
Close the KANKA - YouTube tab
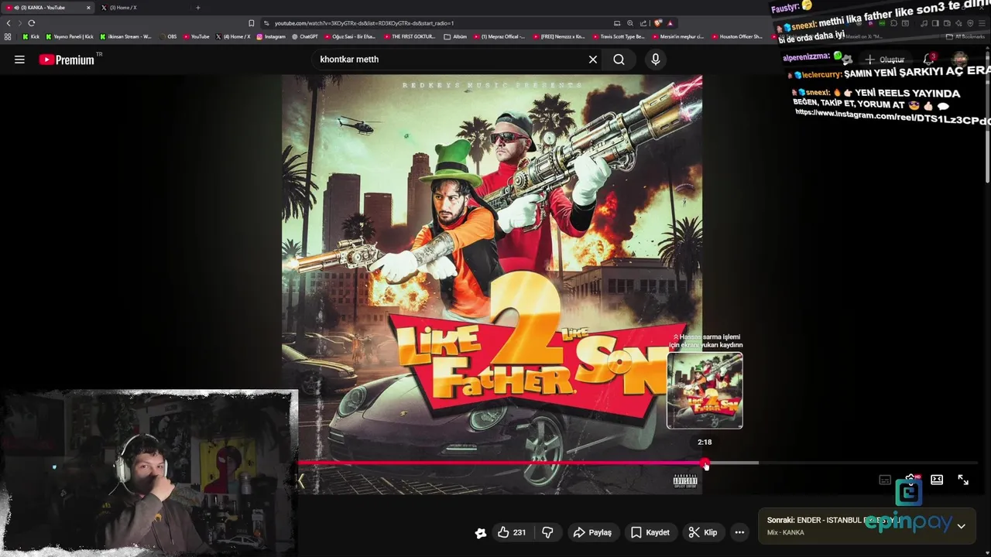(88, 8)
